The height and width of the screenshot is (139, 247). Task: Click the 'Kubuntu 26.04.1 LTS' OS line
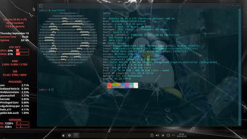point(139,19)
